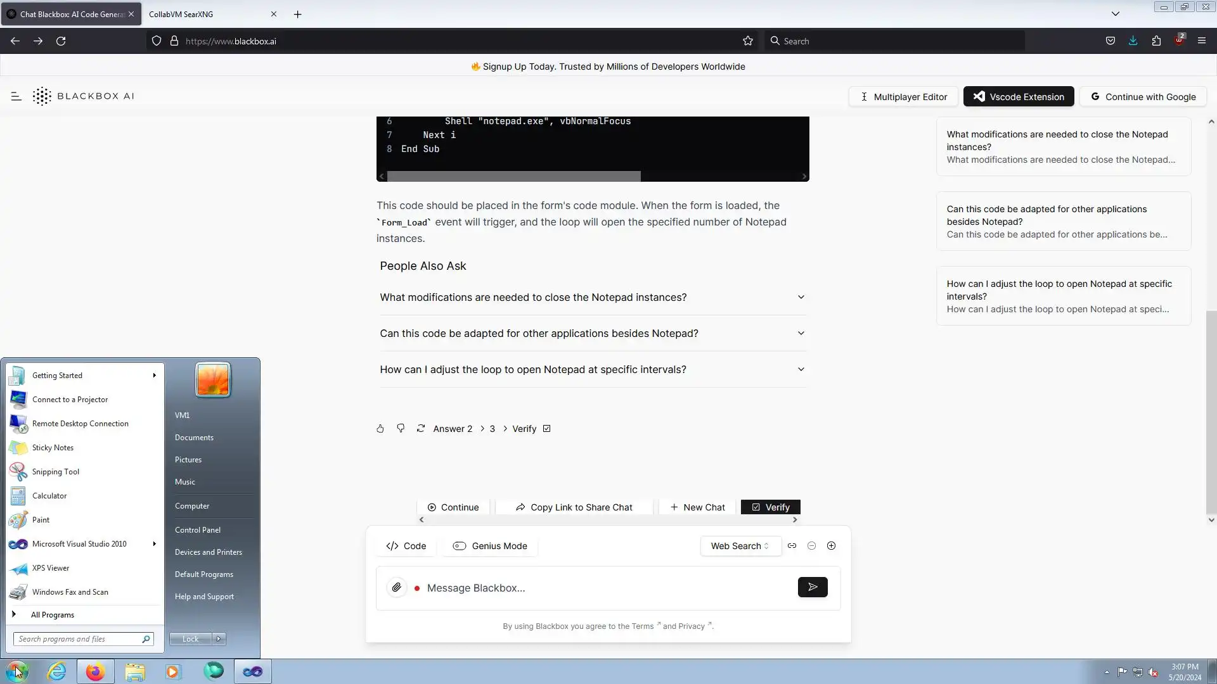This screenshot has height=684, width=1217.
Task: Click the thumbs down icon
Action: [x=401, y=429]
